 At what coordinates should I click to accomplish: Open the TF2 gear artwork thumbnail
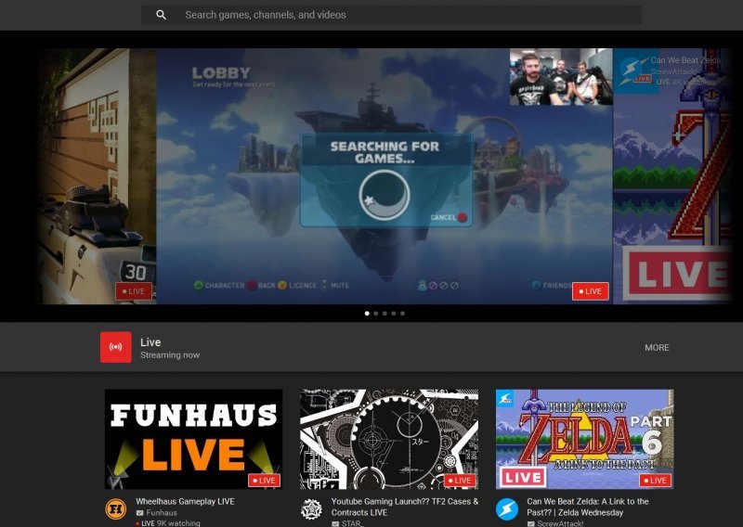(x=389, y=439)
